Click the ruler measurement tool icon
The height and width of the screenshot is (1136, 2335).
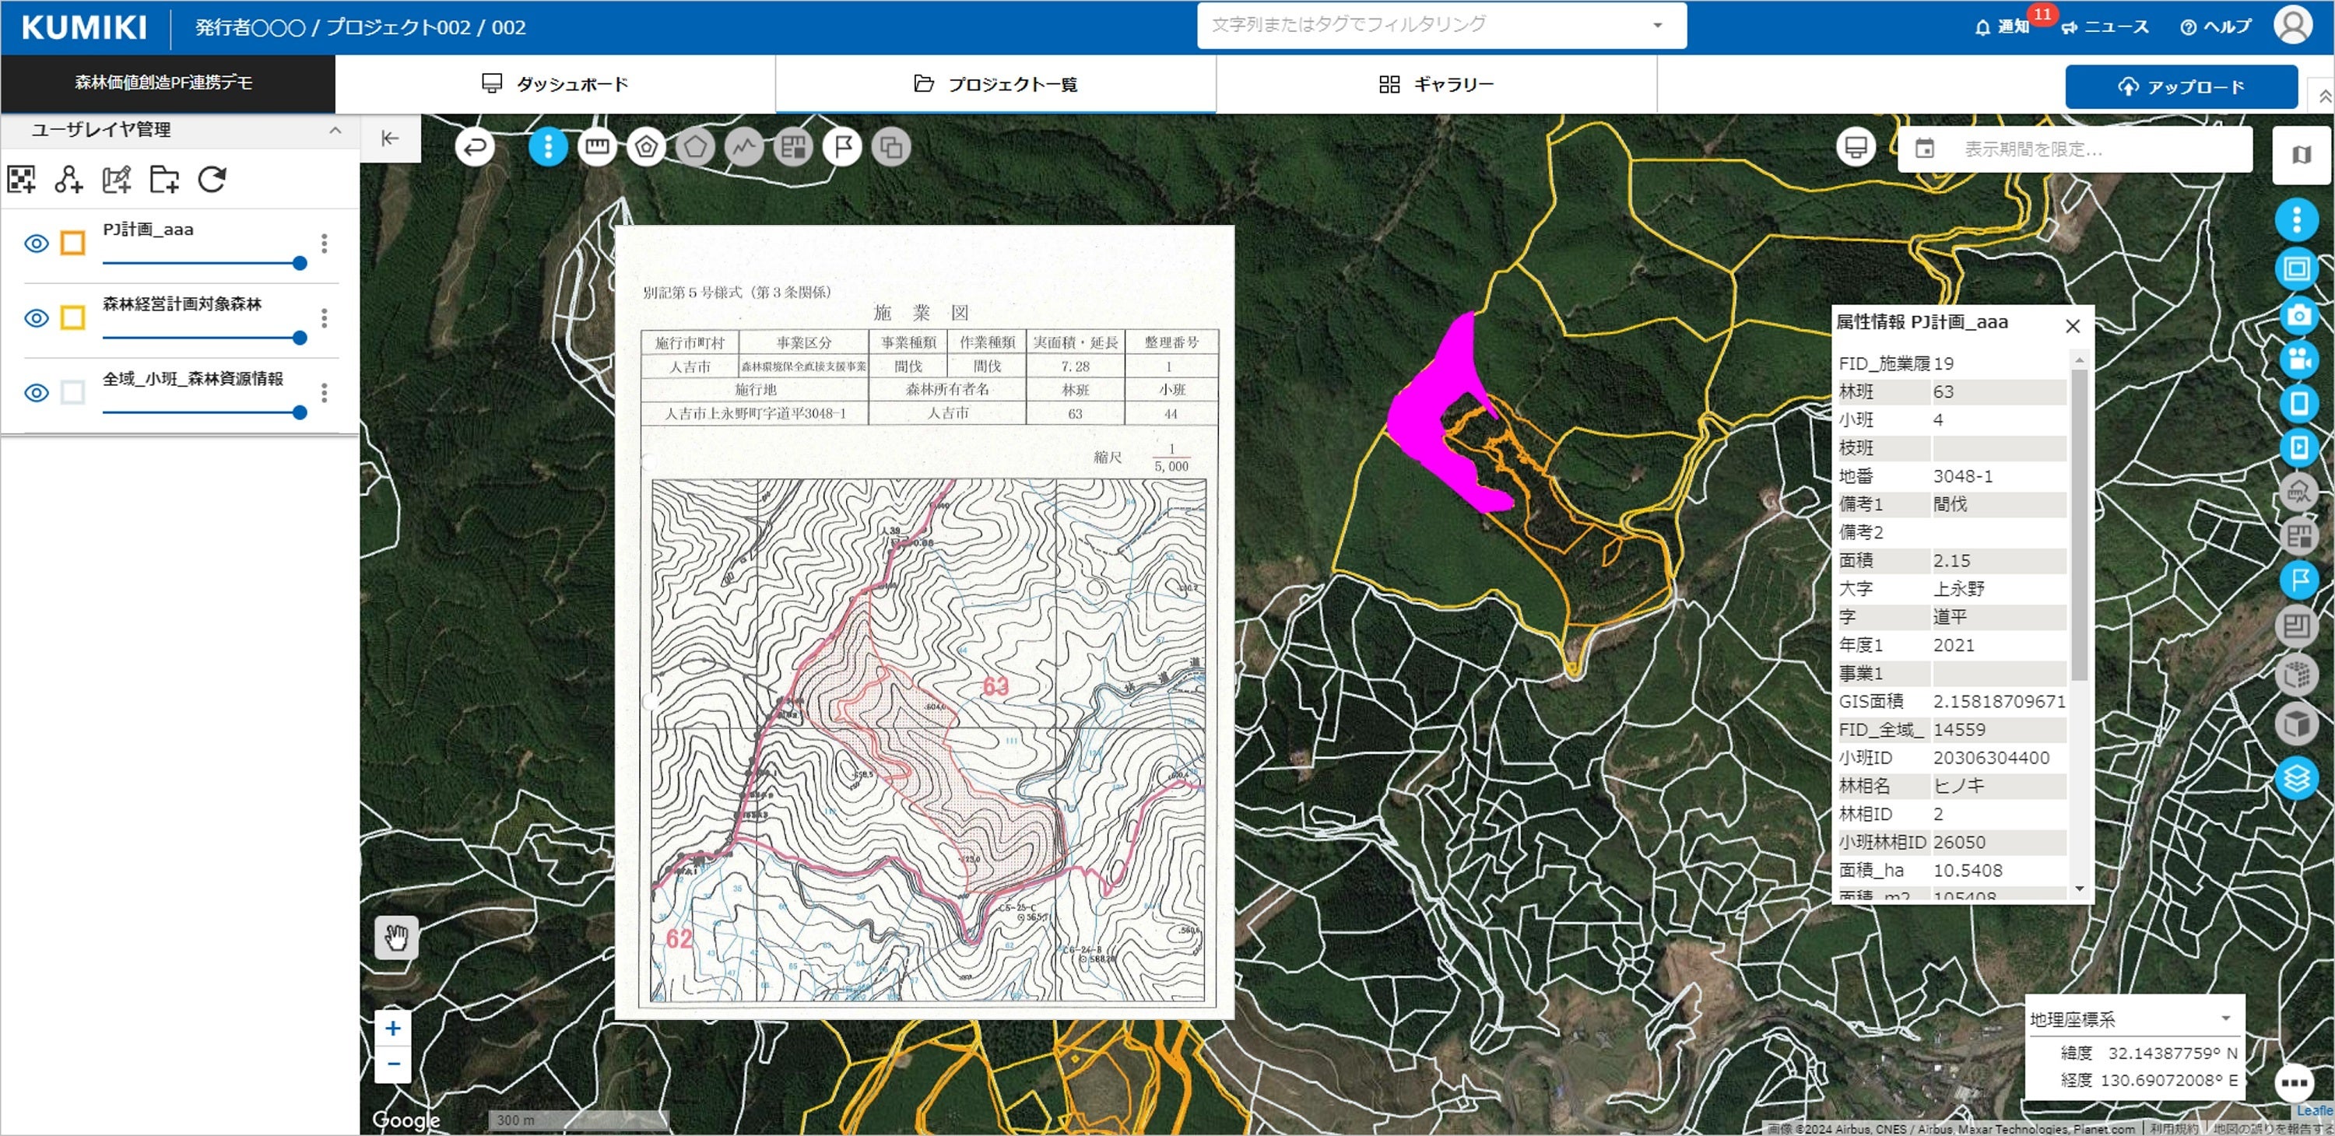tap(596, 147)
